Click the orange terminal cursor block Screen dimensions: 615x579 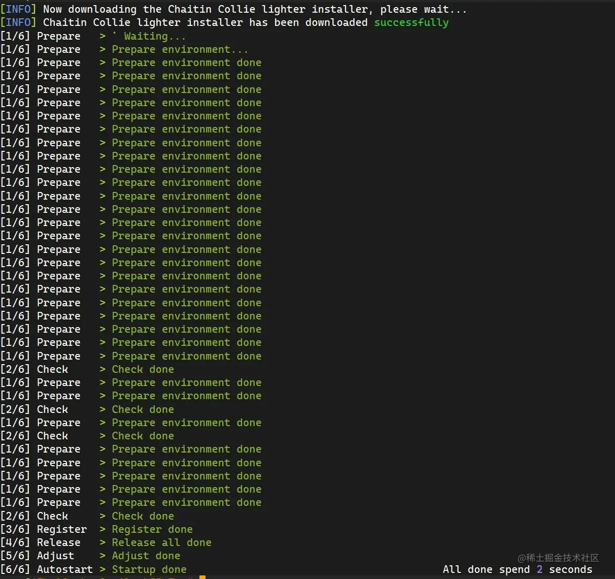(202, 577)
